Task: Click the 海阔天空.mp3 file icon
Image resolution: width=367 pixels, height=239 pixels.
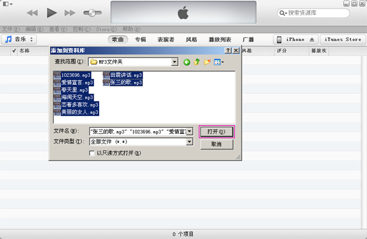Action: pos(57,97)
